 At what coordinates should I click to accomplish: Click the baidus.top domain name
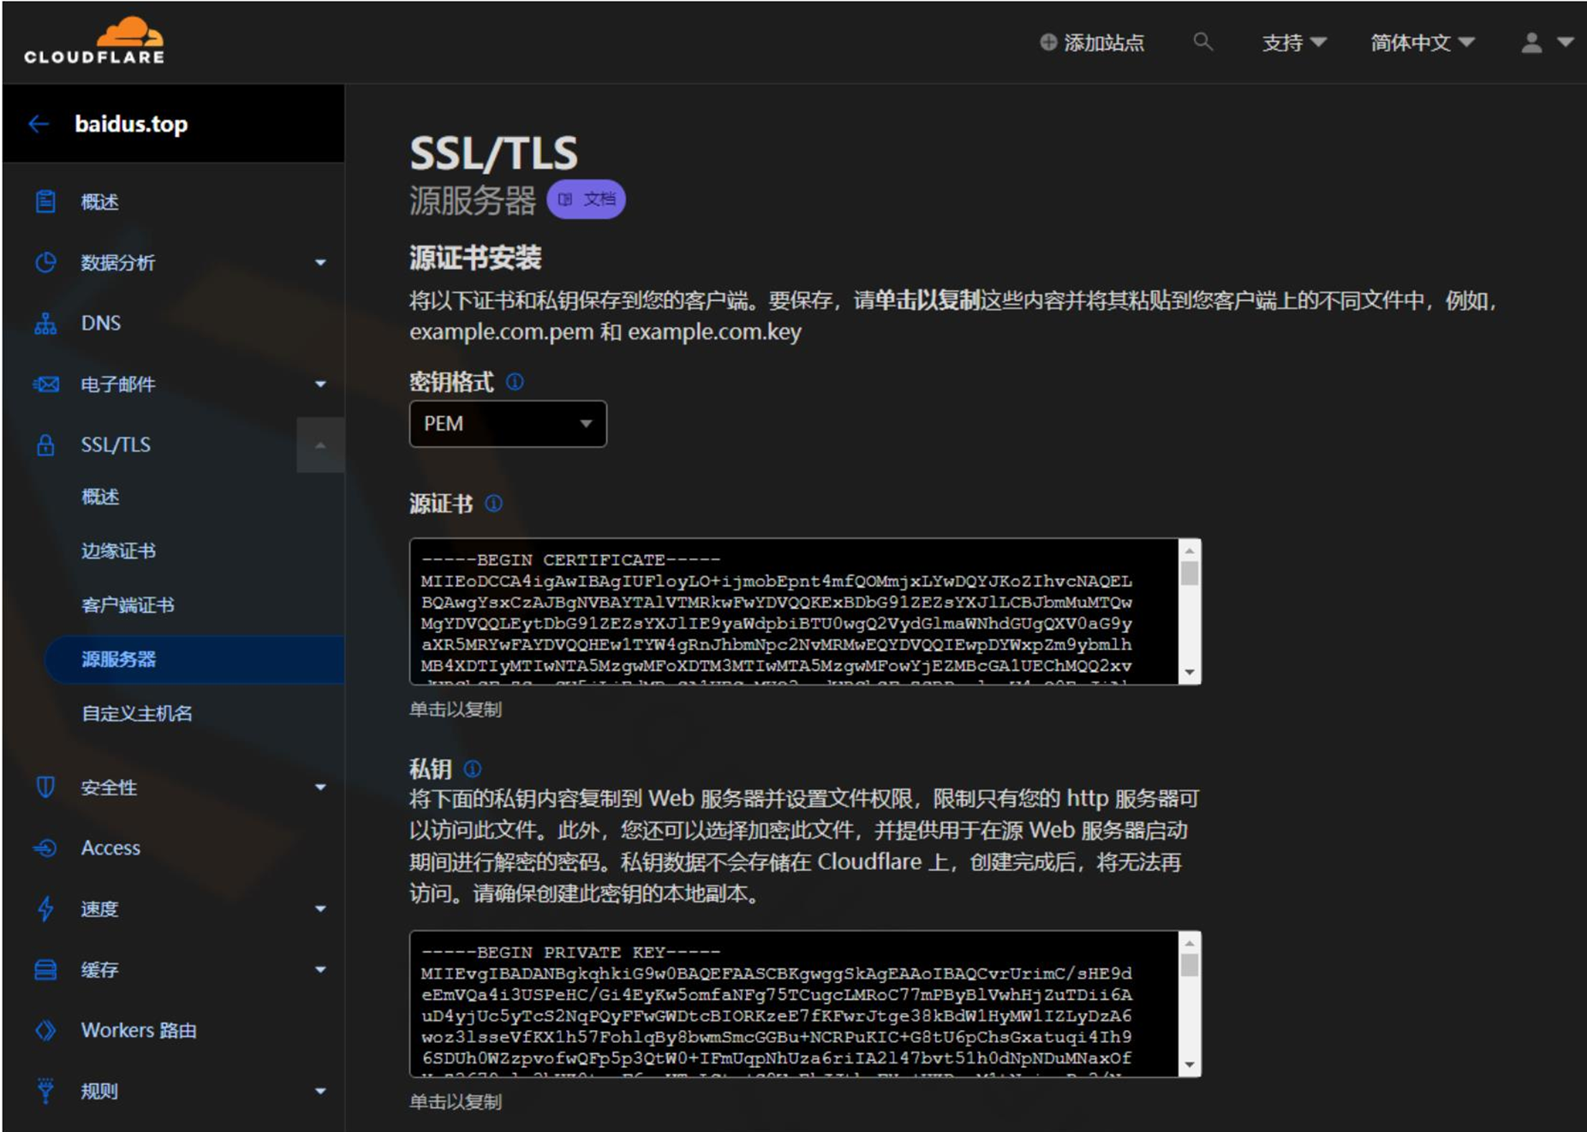131,124
